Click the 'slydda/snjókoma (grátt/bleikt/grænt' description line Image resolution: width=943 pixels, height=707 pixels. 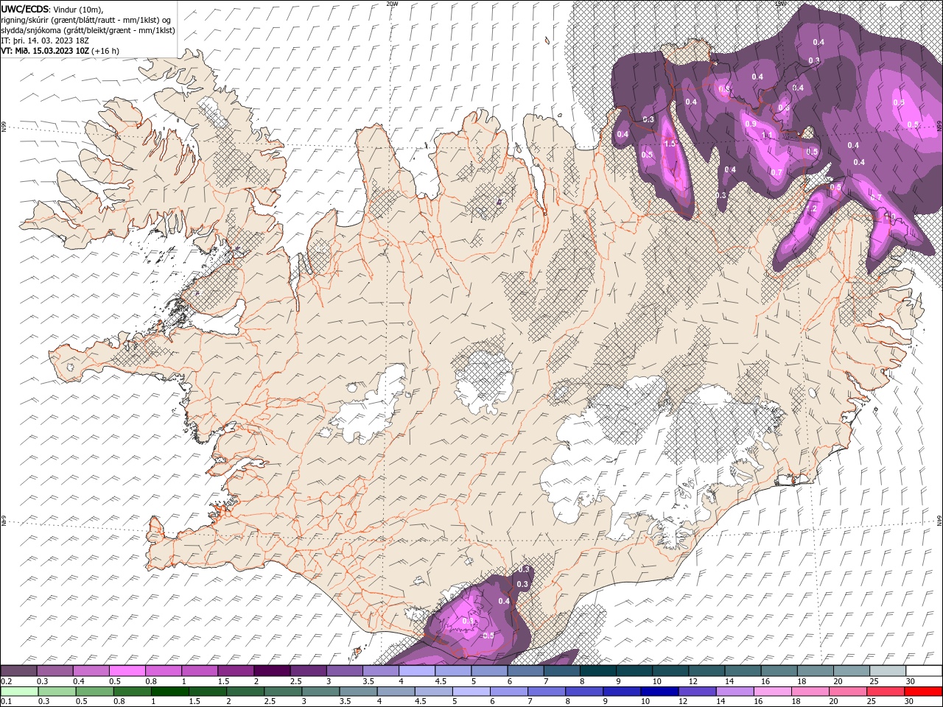point(88,30)
